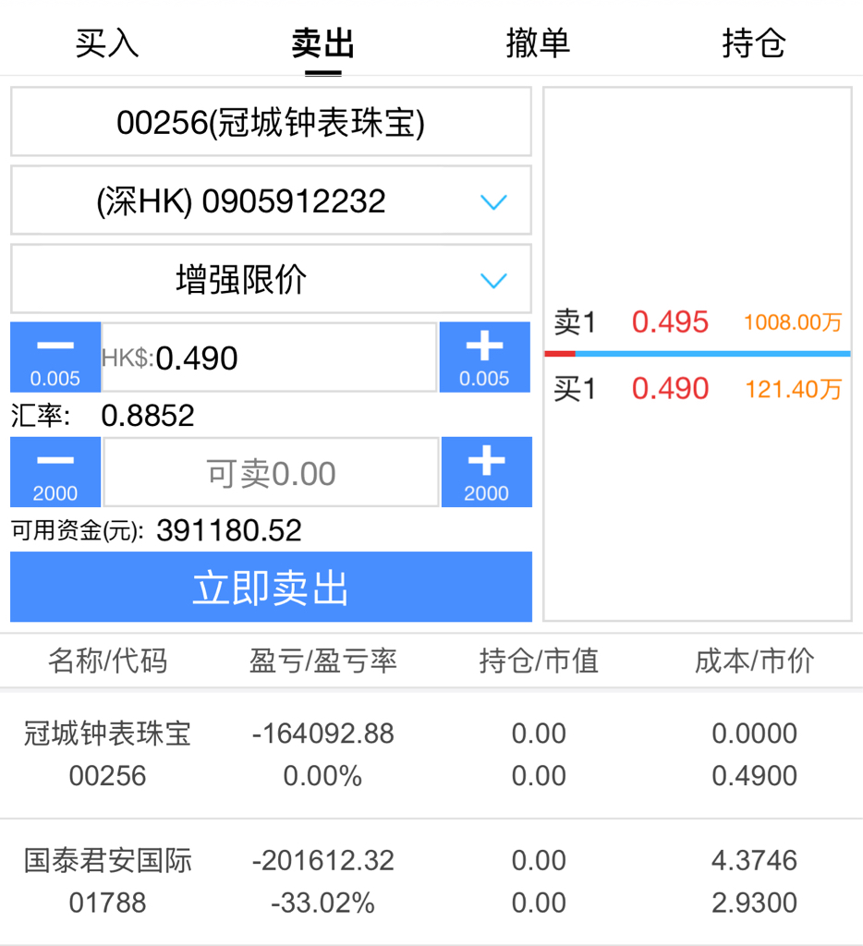Focus the HK$ price input field
Image resolution: width=863 pixels, height=946 pixels.
[270, 358]
